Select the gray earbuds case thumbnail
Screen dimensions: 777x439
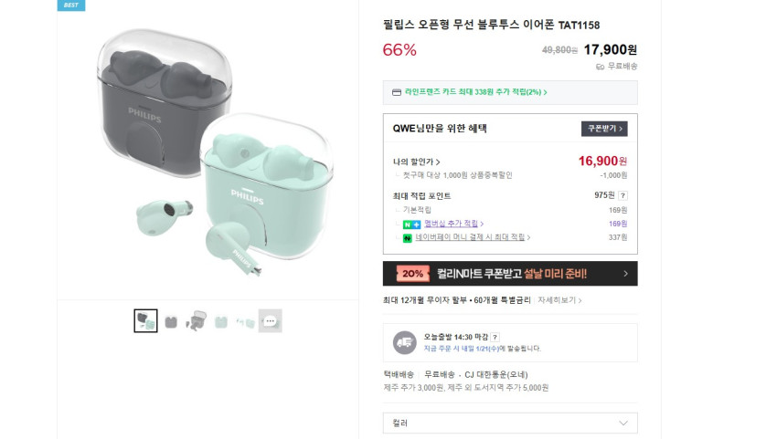point(171,320)
